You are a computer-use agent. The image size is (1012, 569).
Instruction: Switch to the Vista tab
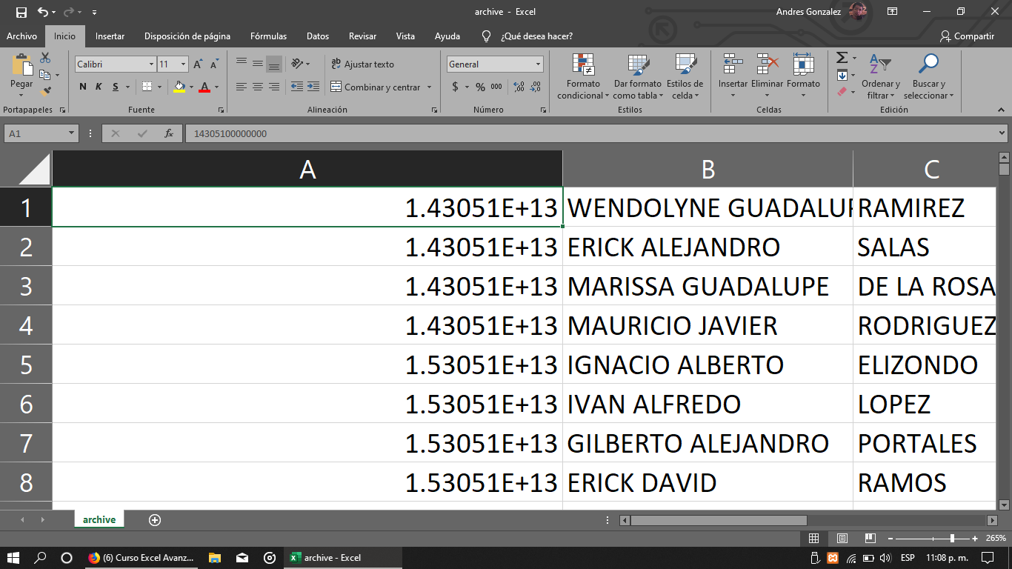[x=405, y=36]
